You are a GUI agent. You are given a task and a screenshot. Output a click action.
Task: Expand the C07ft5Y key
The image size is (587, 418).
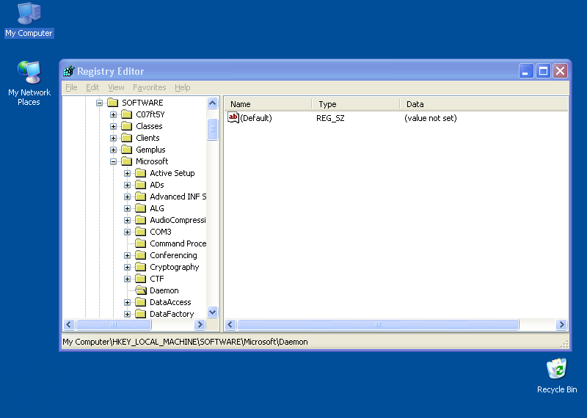tap(113, 114)
